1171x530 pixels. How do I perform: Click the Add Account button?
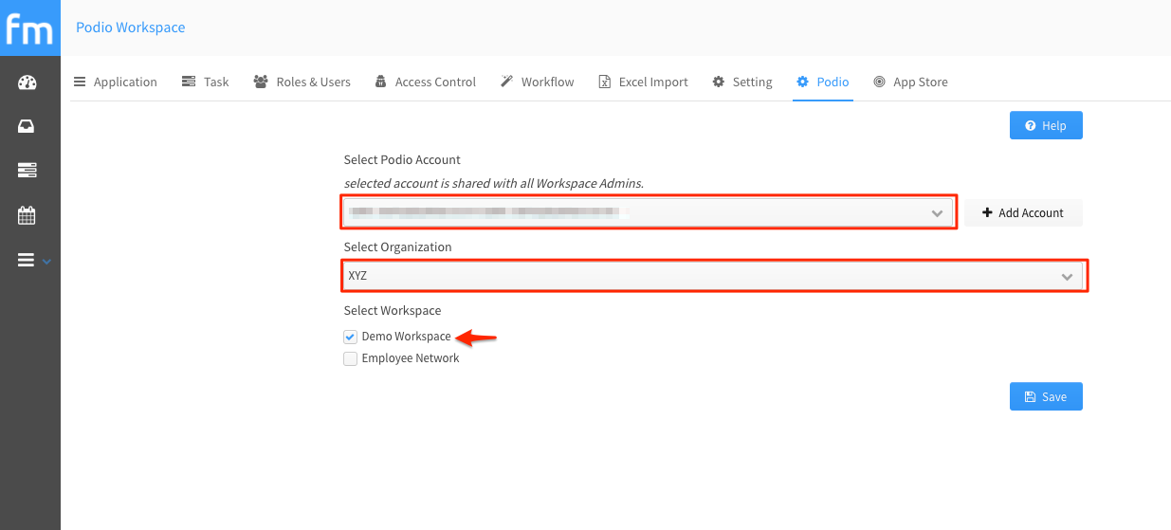tap(1023, 212)
